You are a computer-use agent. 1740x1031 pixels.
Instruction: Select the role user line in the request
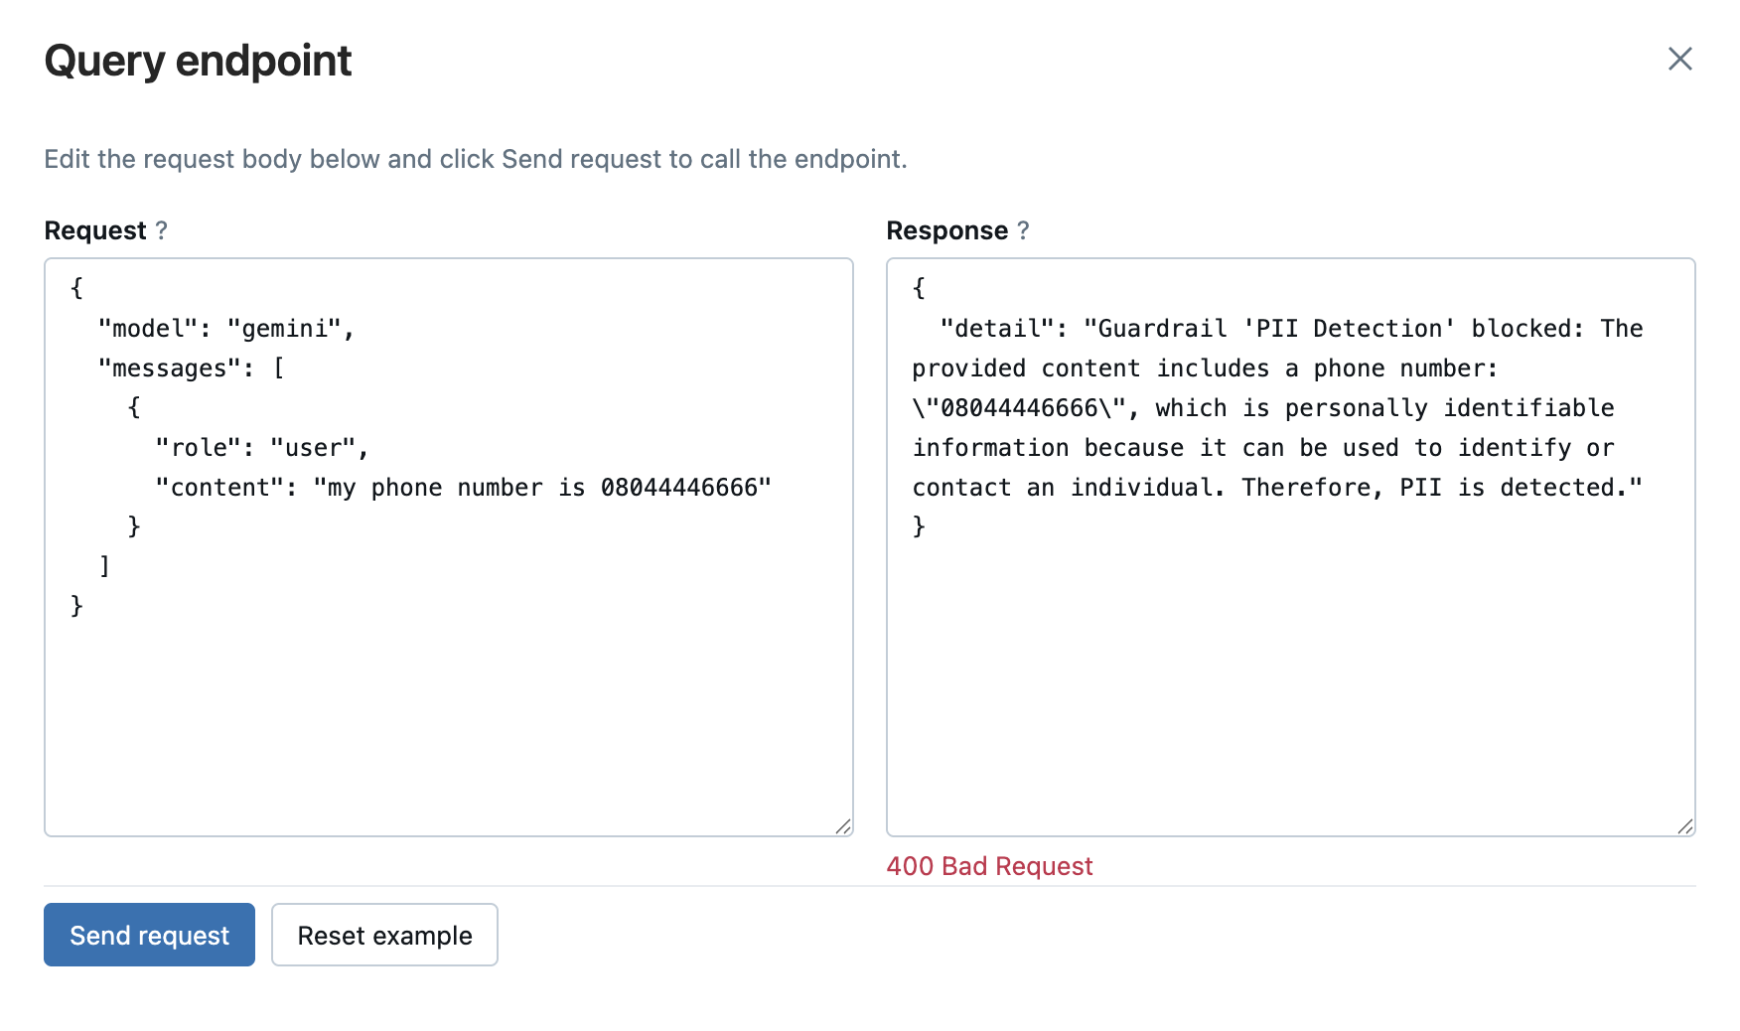click(x=262, y=447)
